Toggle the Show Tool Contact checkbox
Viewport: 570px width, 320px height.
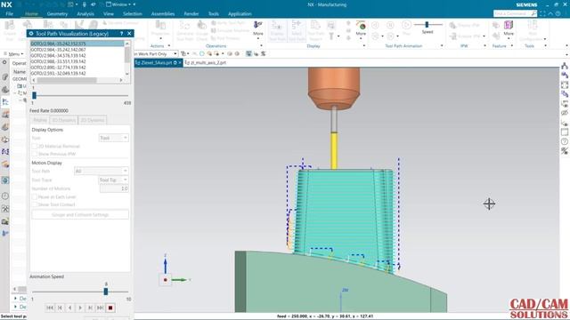coord(35,204)
